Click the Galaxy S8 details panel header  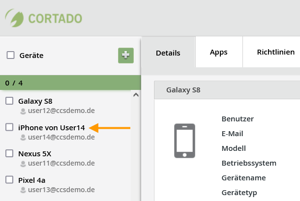click(x=227, y=90)
